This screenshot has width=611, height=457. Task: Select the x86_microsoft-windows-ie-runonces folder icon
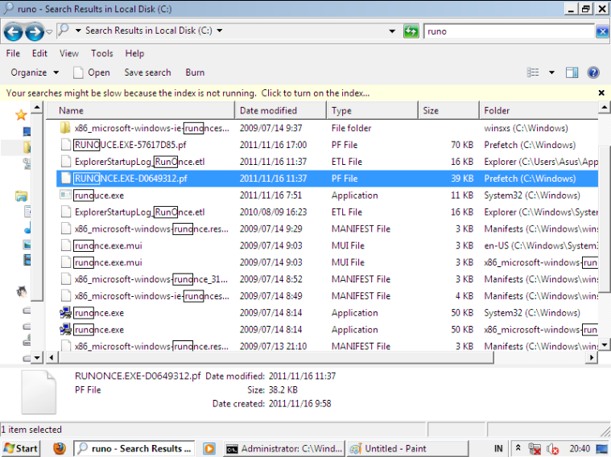pos(65,127)
